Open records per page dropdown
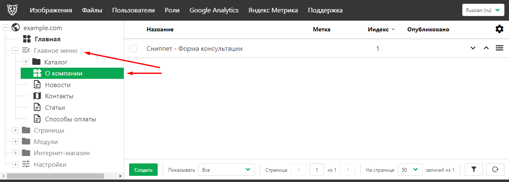 click(410, 169)
